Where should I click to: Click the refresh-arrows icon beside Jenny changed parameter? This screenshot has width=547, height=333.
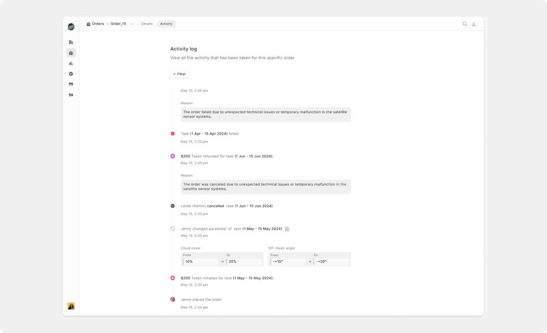[x=173, y=228]
